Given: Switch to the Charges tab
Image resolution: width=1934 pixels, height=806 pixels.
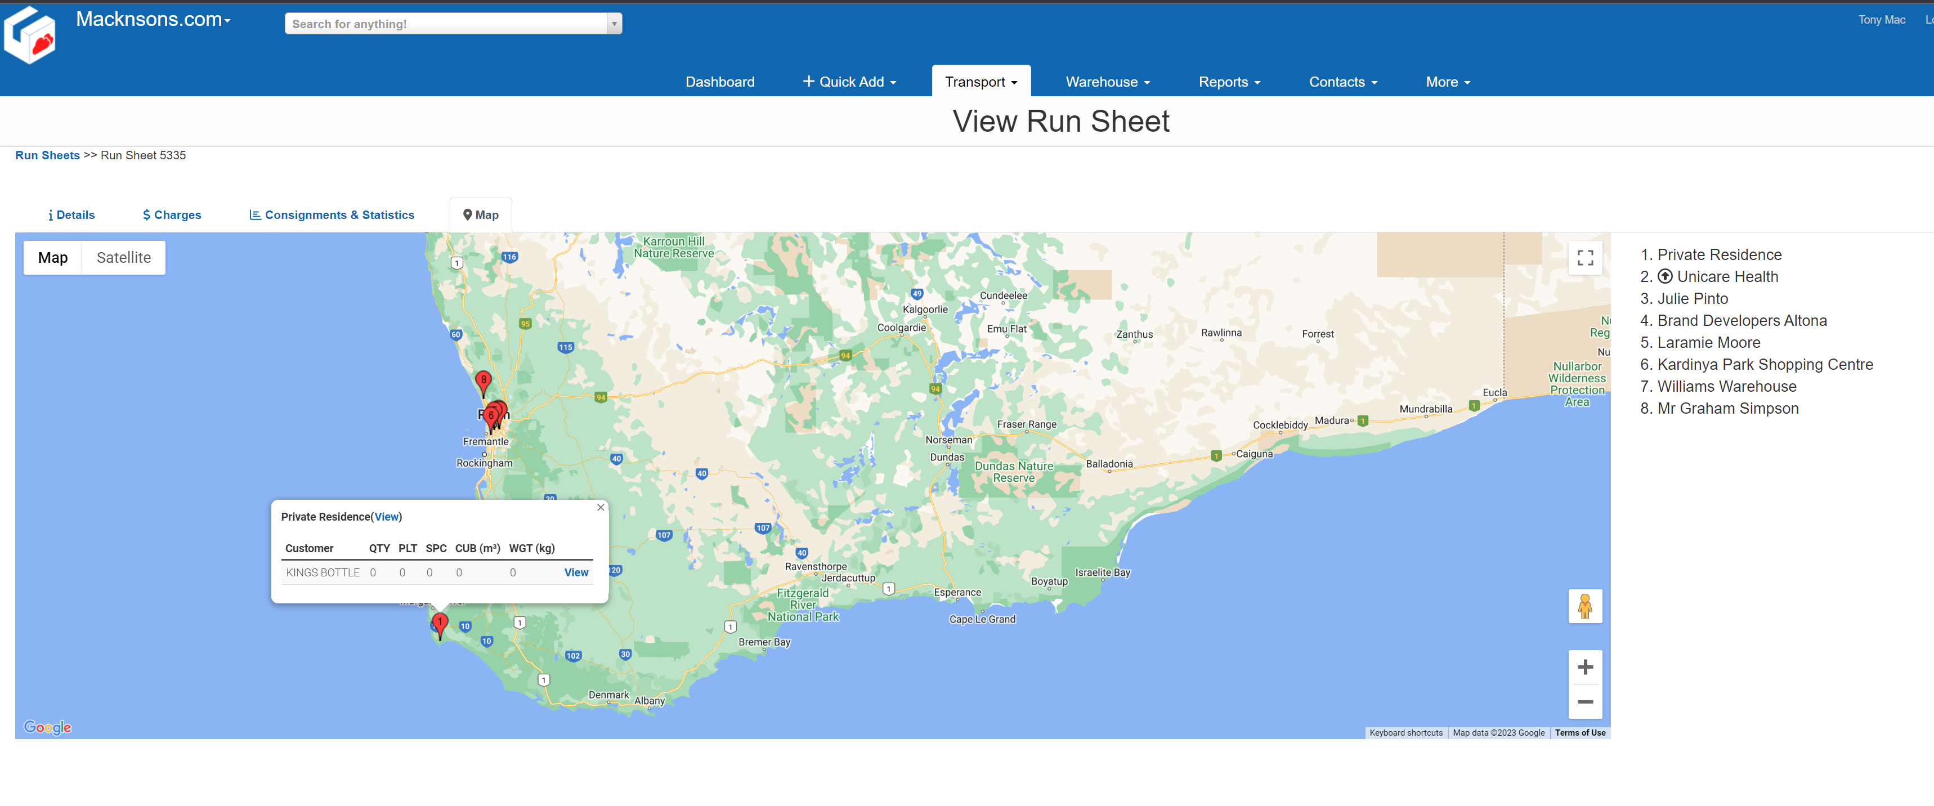Looking at the screenshot, I should 172,214.
